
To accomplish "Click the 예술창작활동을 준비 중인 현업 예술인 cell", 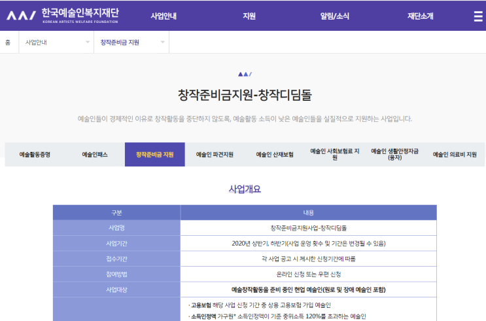I will point(308,290).
